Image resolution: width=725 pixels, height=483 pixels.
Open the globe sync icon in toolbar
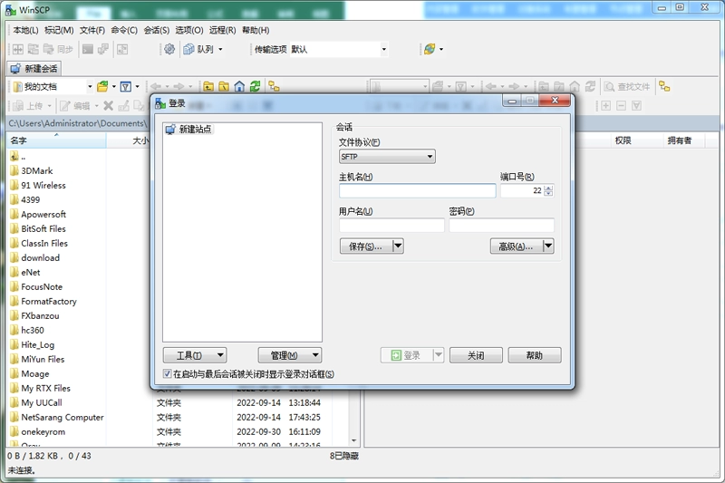[430, 49]
